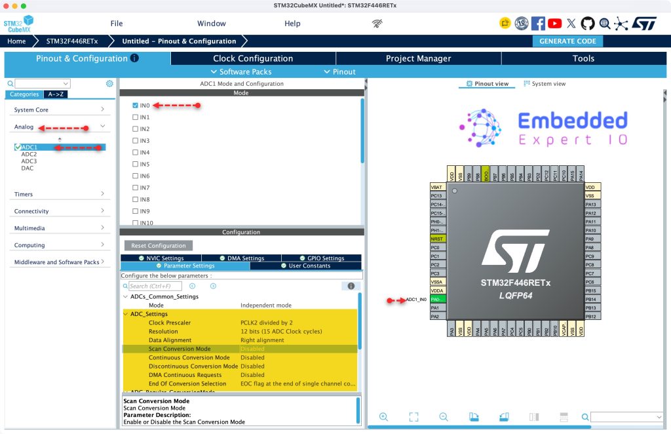Click the pin search magnifier icon
671x434 pixels.
pyautogui.click(x=585, y=416)
